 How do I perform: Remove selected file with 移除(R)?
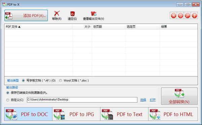point(57,15)
